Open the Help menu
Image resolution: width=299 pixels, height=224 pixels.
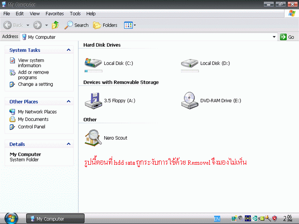(x=91, y=14)
